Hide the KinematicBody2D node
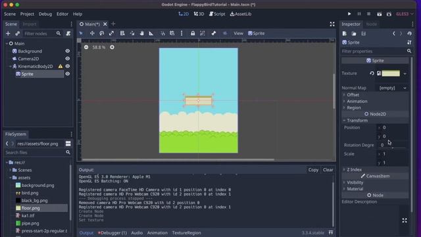421x237 pixels. (67, 66)
